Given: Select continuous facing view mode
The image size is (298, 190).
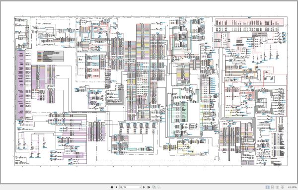Looking at the screenshot, I should click(x=283, y=187).
